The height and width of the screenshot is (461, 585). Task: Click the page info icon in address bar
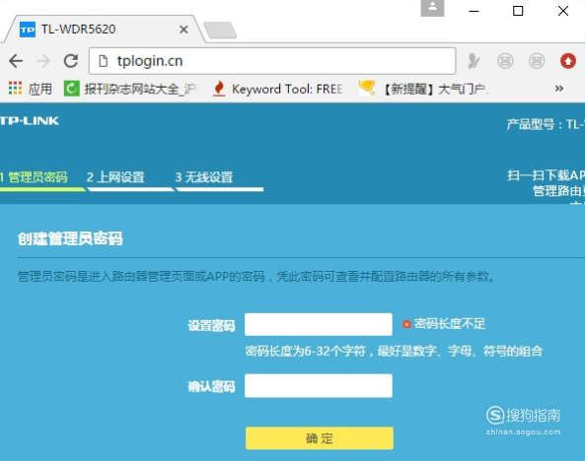[x=103, y=61]
